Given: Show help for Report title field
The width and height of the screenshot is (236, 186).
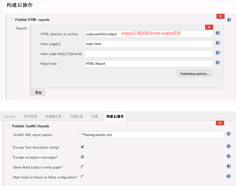Looking at the screenshot, I should point(218,62).
